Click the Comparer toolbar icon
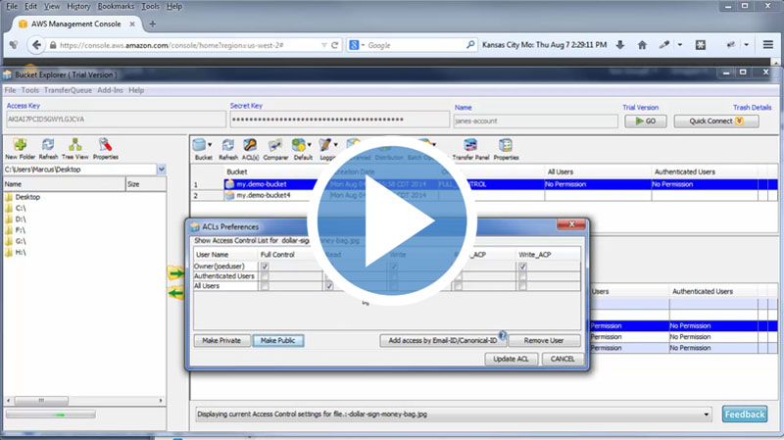Screen dimensions: 784x440 pyautogui.click(x=276, y=147)
